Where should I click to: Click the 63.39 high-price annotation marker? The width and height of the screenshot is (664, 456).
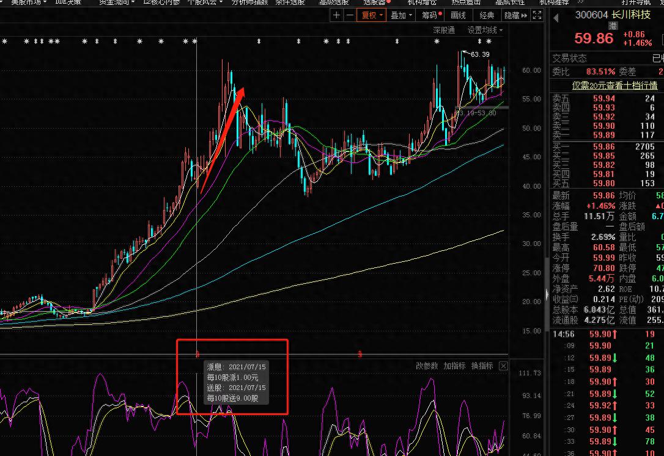[480, 54]
